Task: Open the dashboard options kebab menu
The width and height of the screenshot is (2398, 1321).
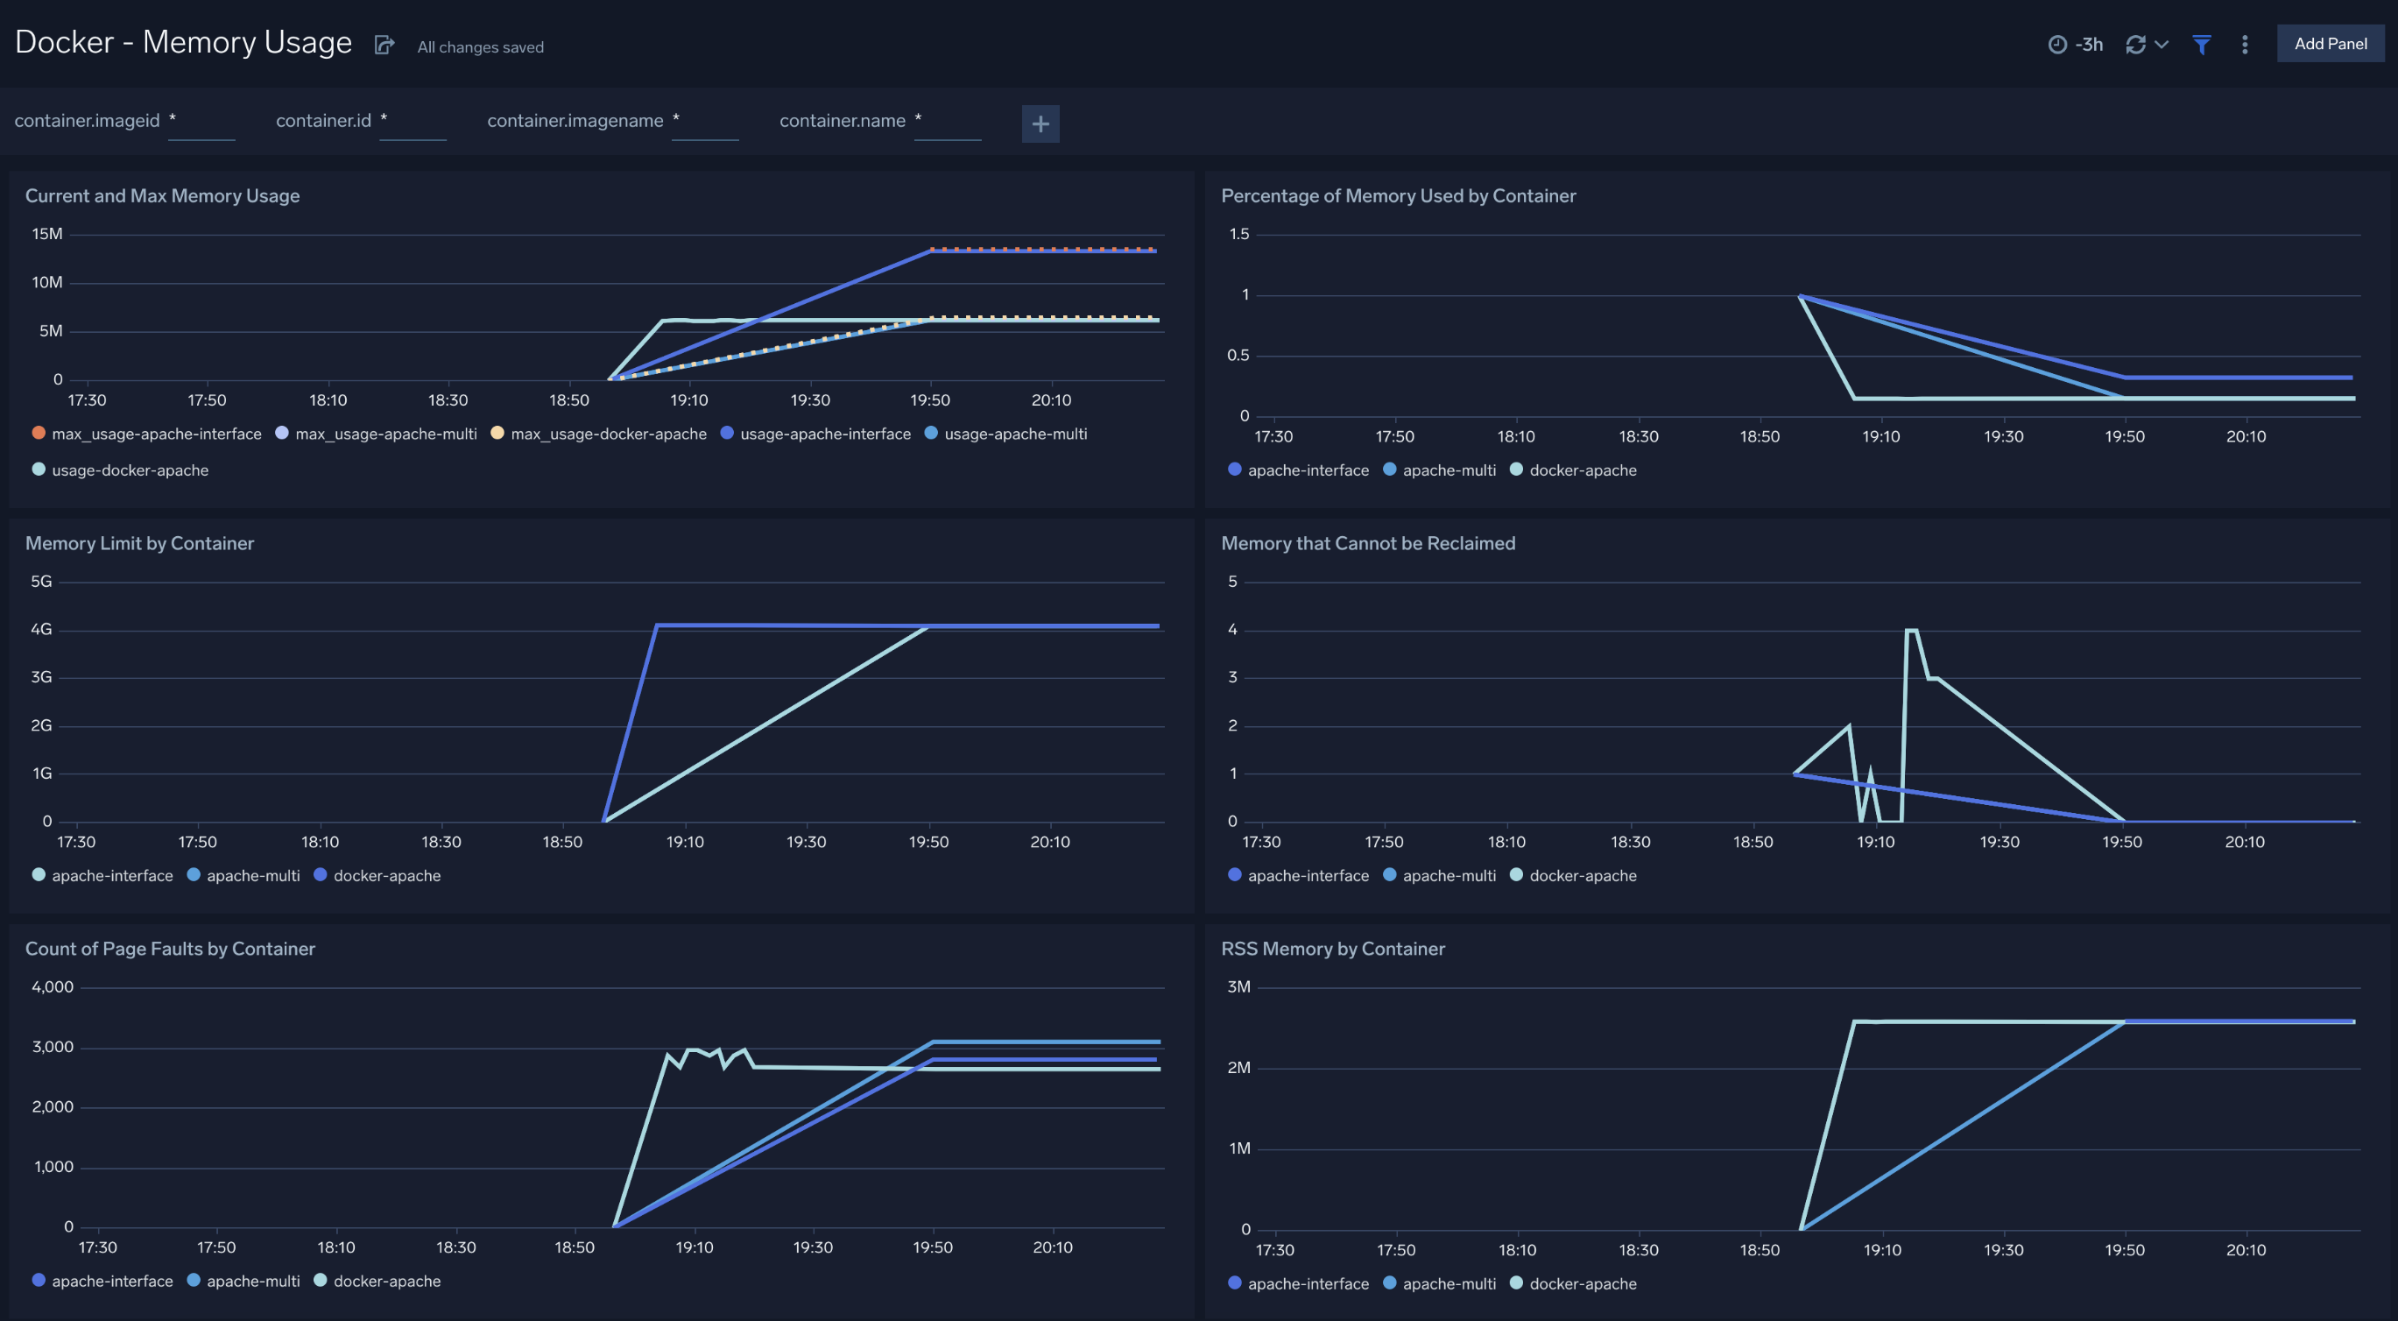Action: pos(2244,44)
